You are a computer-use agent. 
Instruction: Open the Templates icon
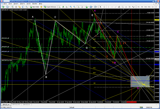tap(95, 7)
